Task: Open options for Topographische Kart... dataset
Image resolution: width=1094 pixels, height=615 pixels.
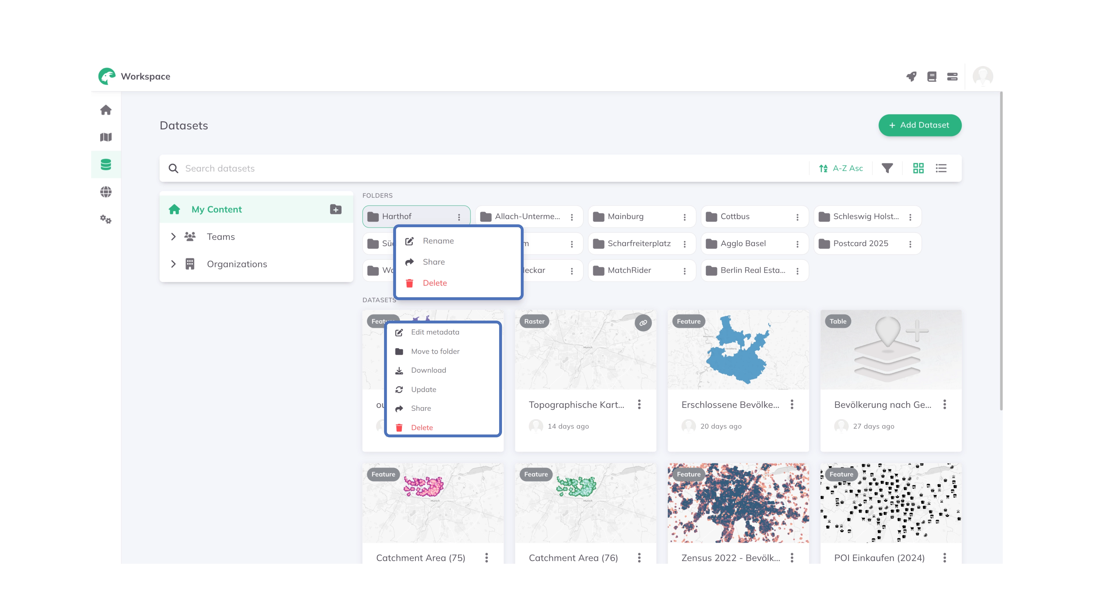Action: 639,405
